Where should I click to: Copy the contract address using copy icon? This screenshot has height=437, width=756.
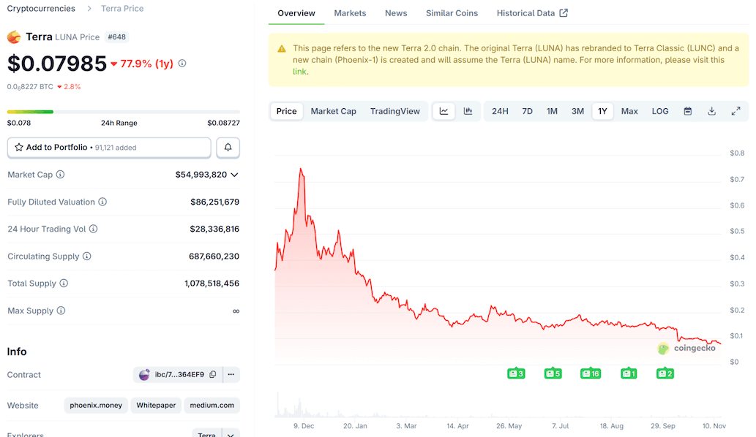212,374
